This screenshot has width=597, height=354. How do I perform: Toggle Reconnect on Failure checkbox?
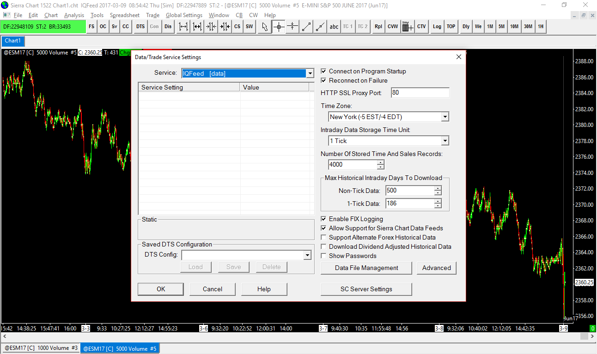click(x=324, y=81)
